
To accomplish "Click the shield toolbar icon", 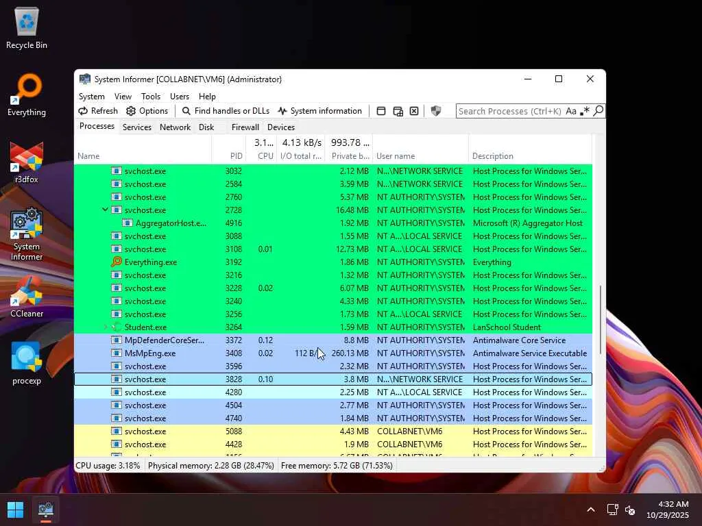I will pos(435,111).
